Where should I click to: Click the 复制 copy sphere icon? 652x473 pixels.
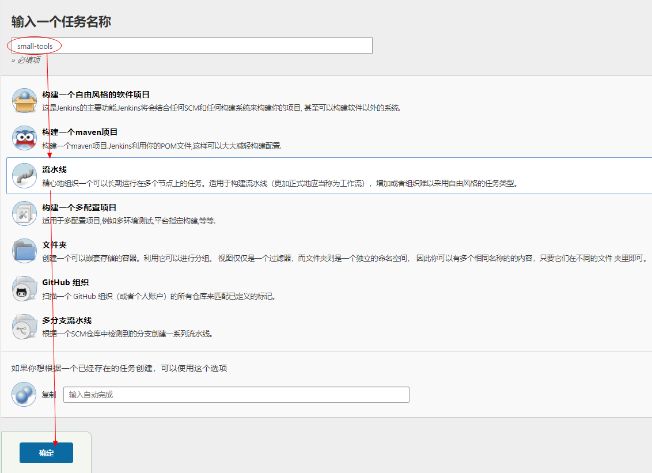pyautogui.click(x=24, y=395)
